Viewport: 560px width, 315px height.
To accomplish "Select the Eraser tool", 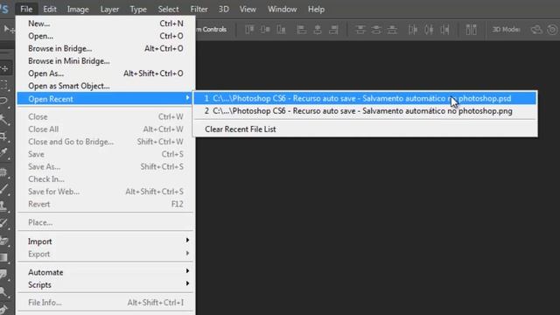I will (x=3, y=241).
